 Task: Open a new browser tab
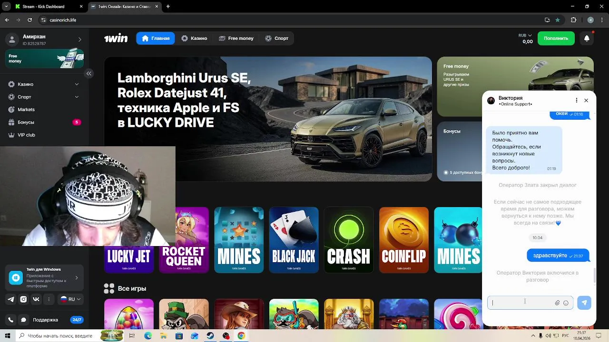click(x=168, y=7)
